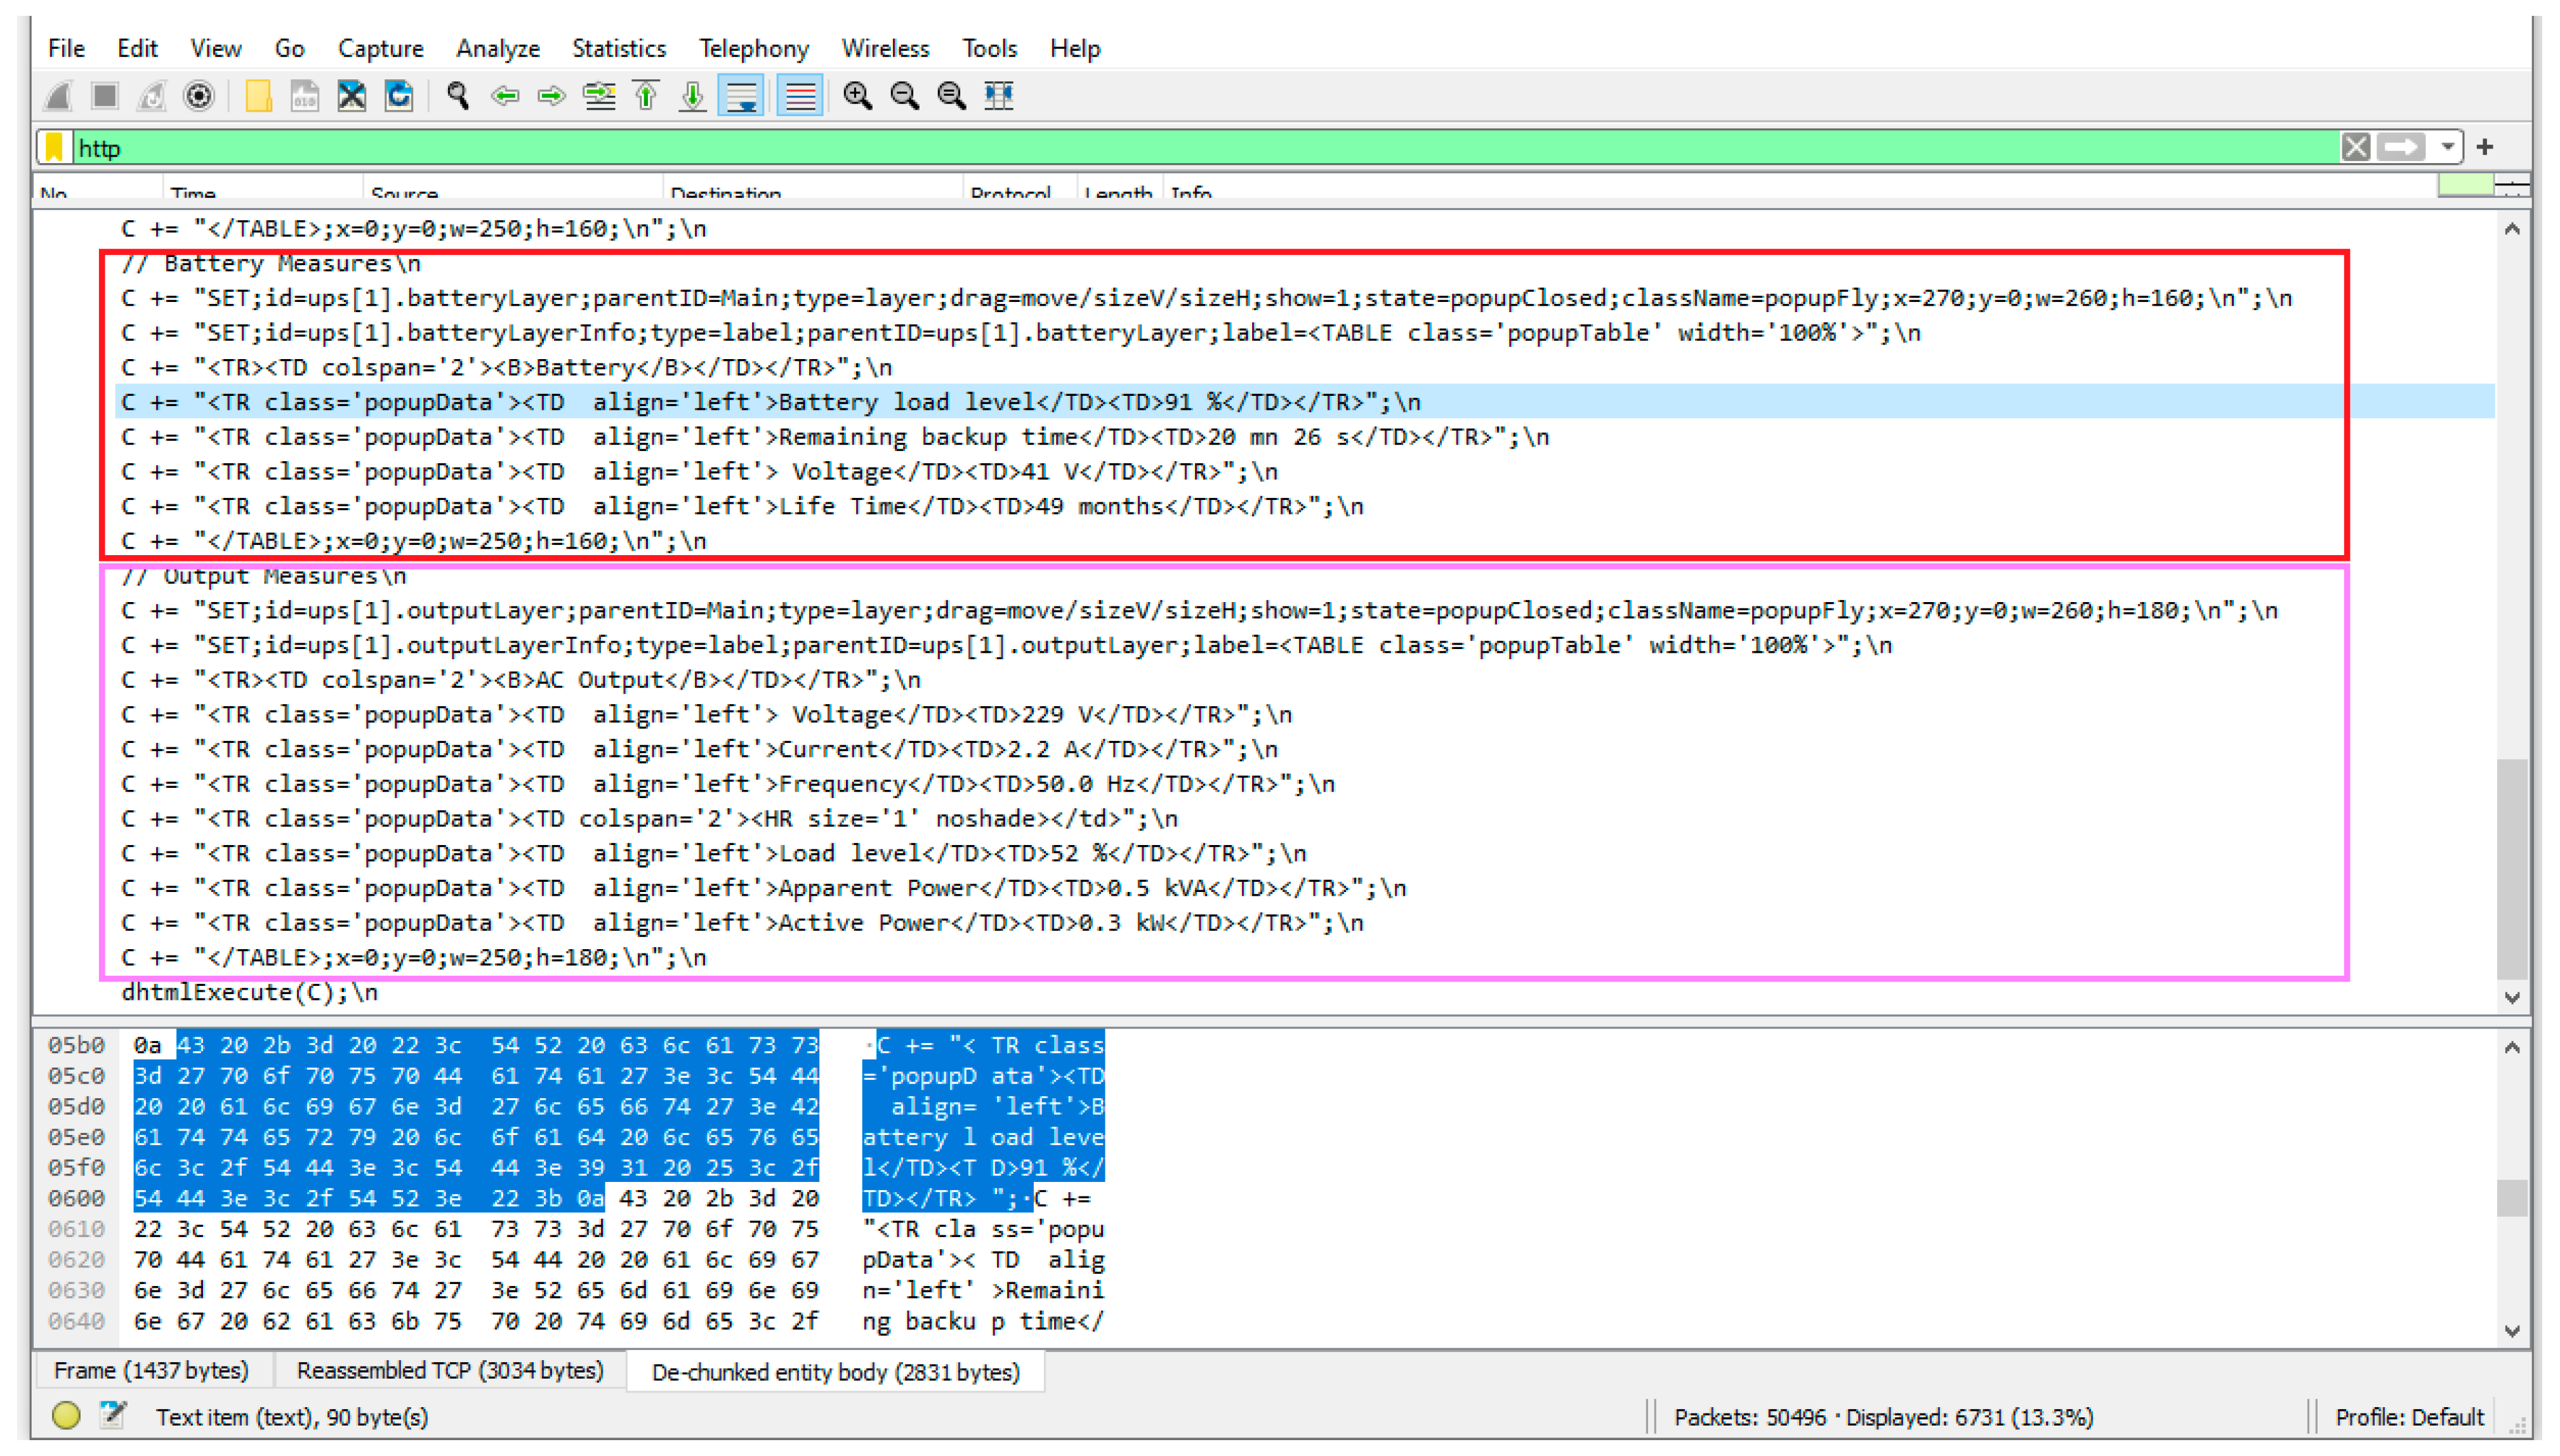The height and width of the screenshot is (1456, 2560).
Task: Reload the current capture file
Action: coord(399,96)
